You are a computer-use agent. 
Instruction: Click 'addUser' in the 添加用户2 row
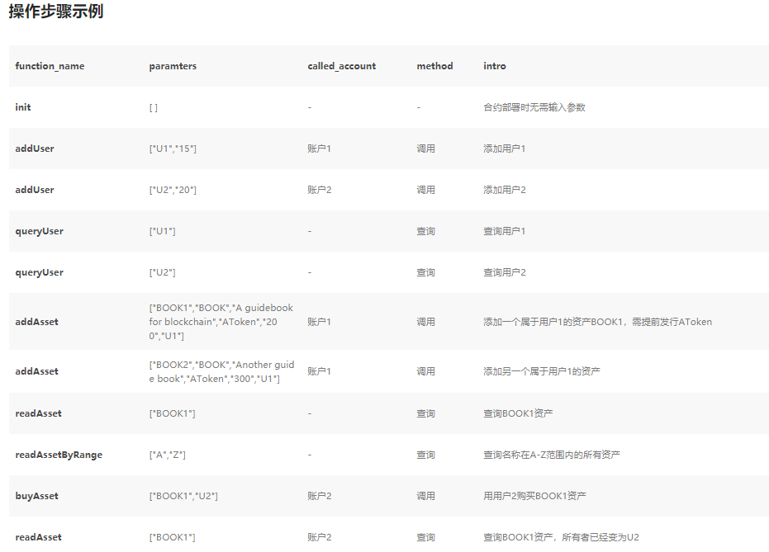click(x=35, y=190)
